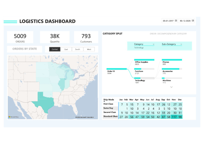Select the Central region slicer button
The height and width of the screenshot is (144, 204).
click(x=55, y=49)
